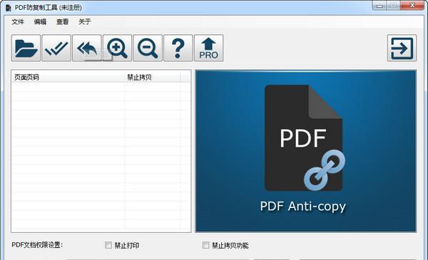The image size is (428, 260).
Task: Open the 编辑 menu
Action: click(40, 22)
